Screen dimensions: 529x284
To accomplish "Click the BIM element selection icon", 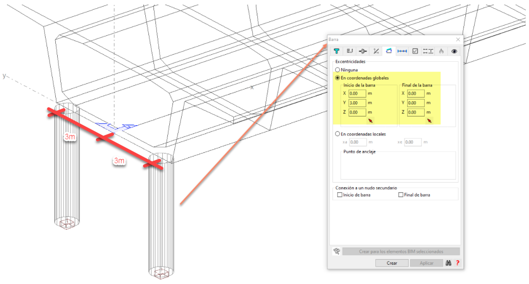I will click(x=336, y=251).
